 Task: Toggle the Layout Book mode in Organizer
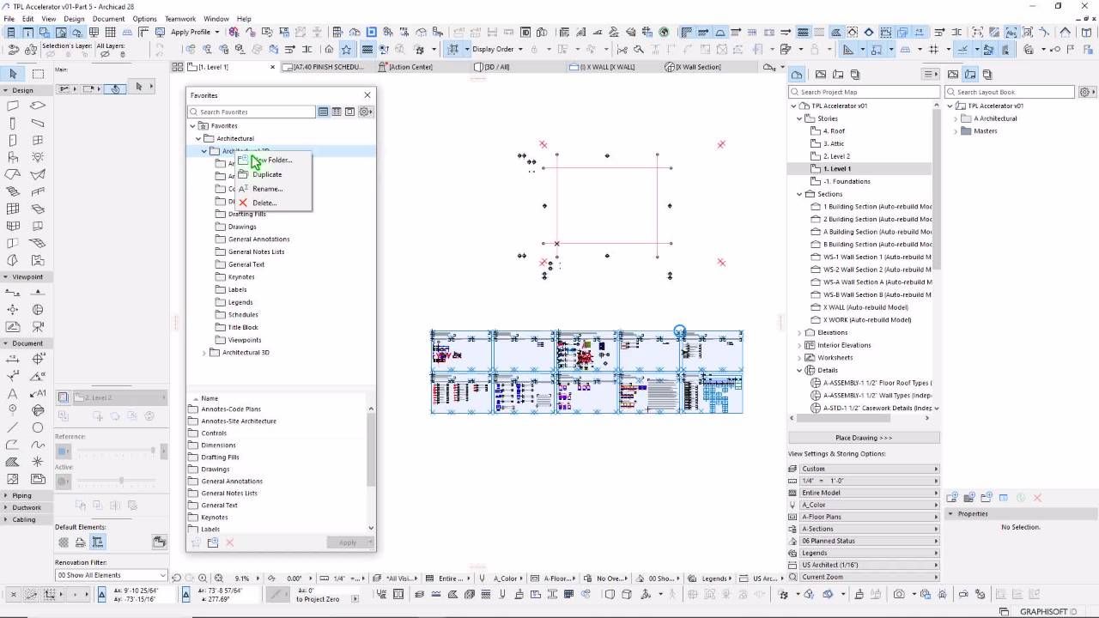pyautogui.click(x=970, y=75)
